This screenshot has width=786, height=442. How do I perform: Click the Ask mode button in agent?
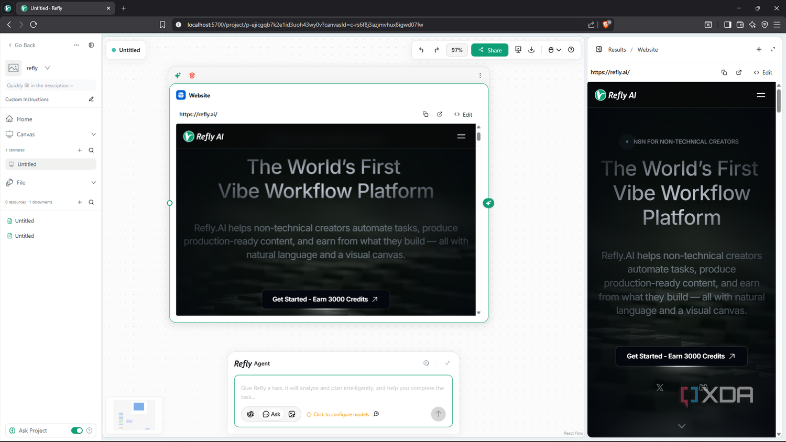(271, 414)
